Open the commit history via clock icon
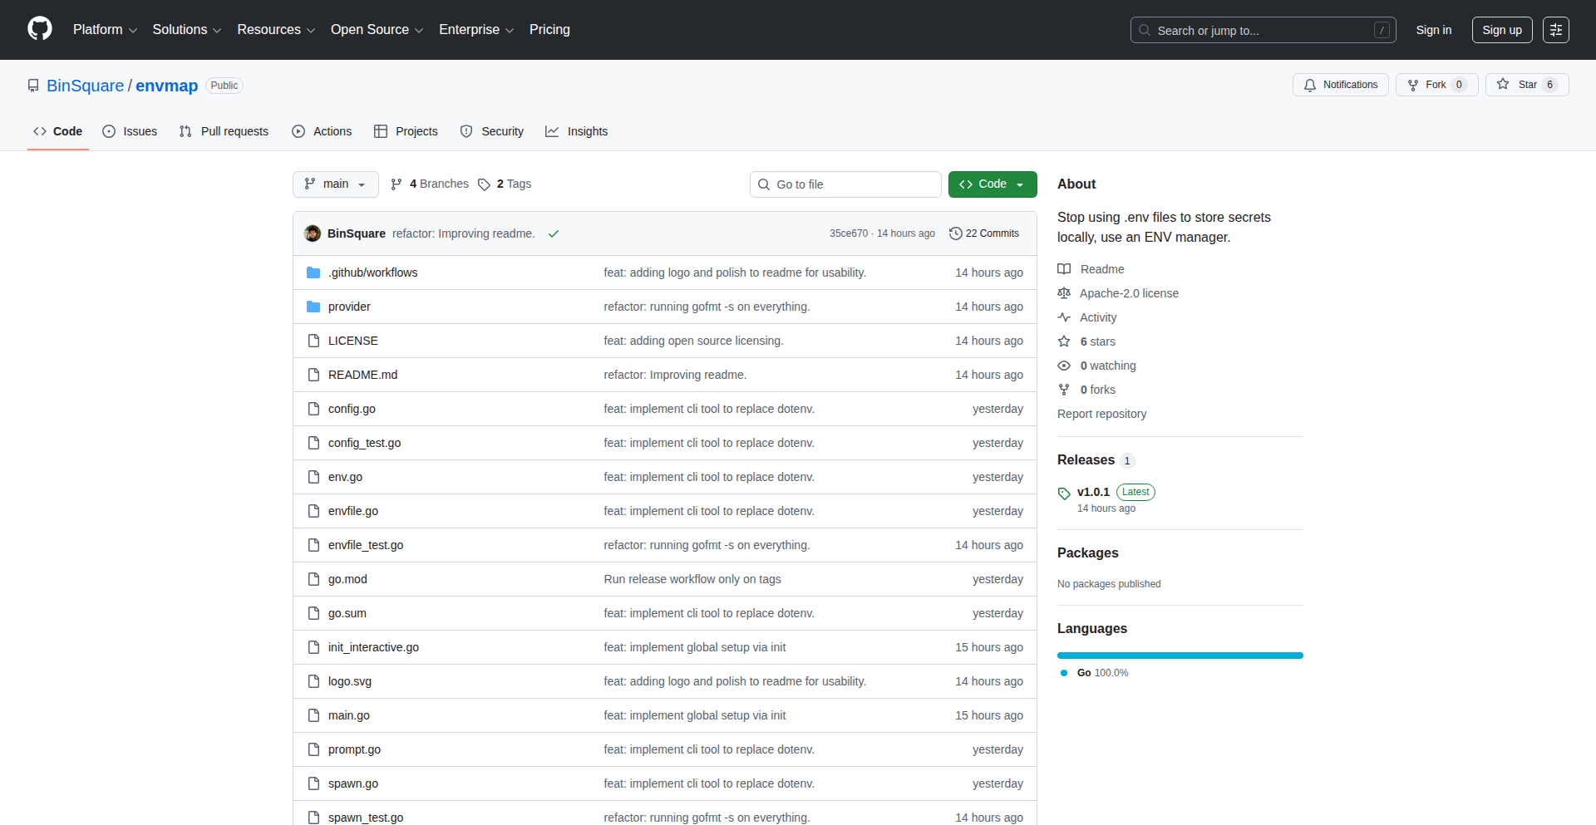The width and height of the screenshot is (1596, 825). [954, 233]
